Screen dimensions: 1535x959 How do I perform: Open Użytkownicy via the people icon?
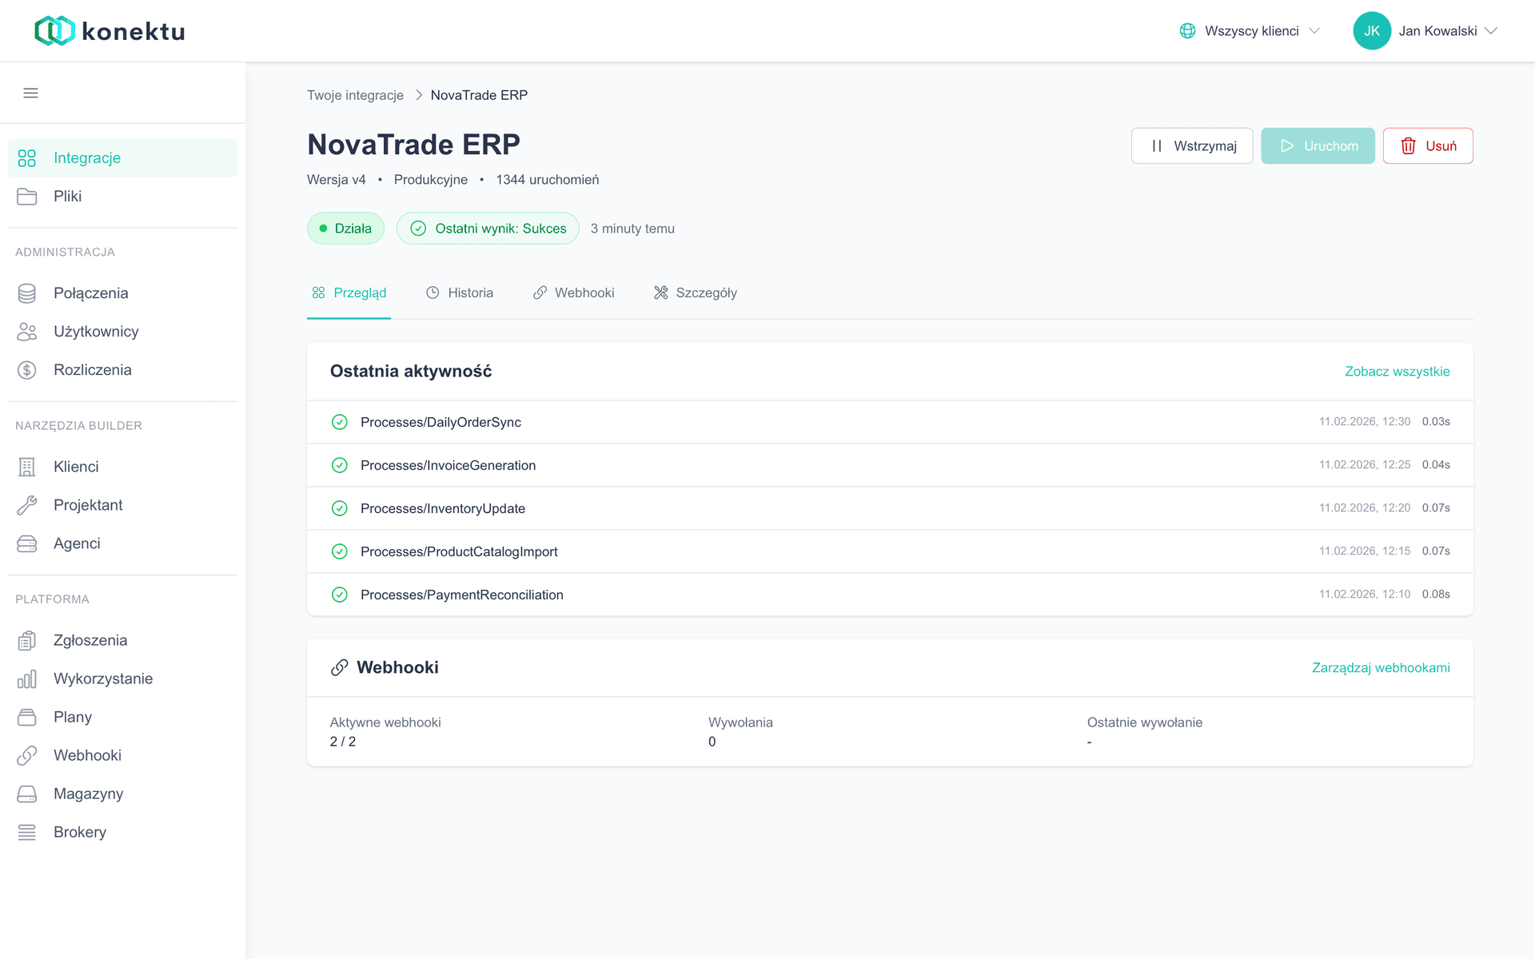click(x=27, y=331)
